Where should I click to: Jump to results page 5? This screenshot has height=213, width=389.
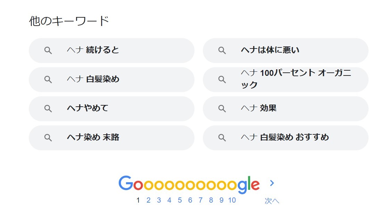180,200
